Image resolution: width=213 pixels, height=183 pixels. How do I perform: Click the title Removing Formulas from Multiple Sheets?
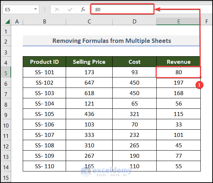(x=112, y=41)
